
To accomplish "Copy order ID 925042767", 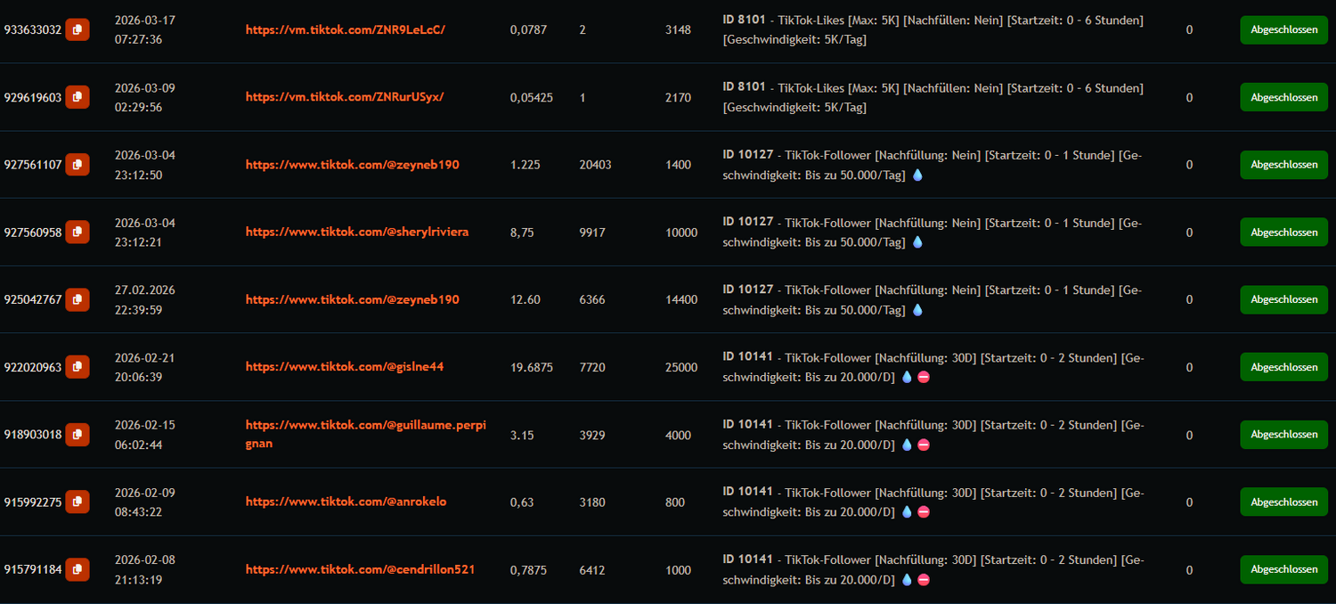I will point(77,299).
